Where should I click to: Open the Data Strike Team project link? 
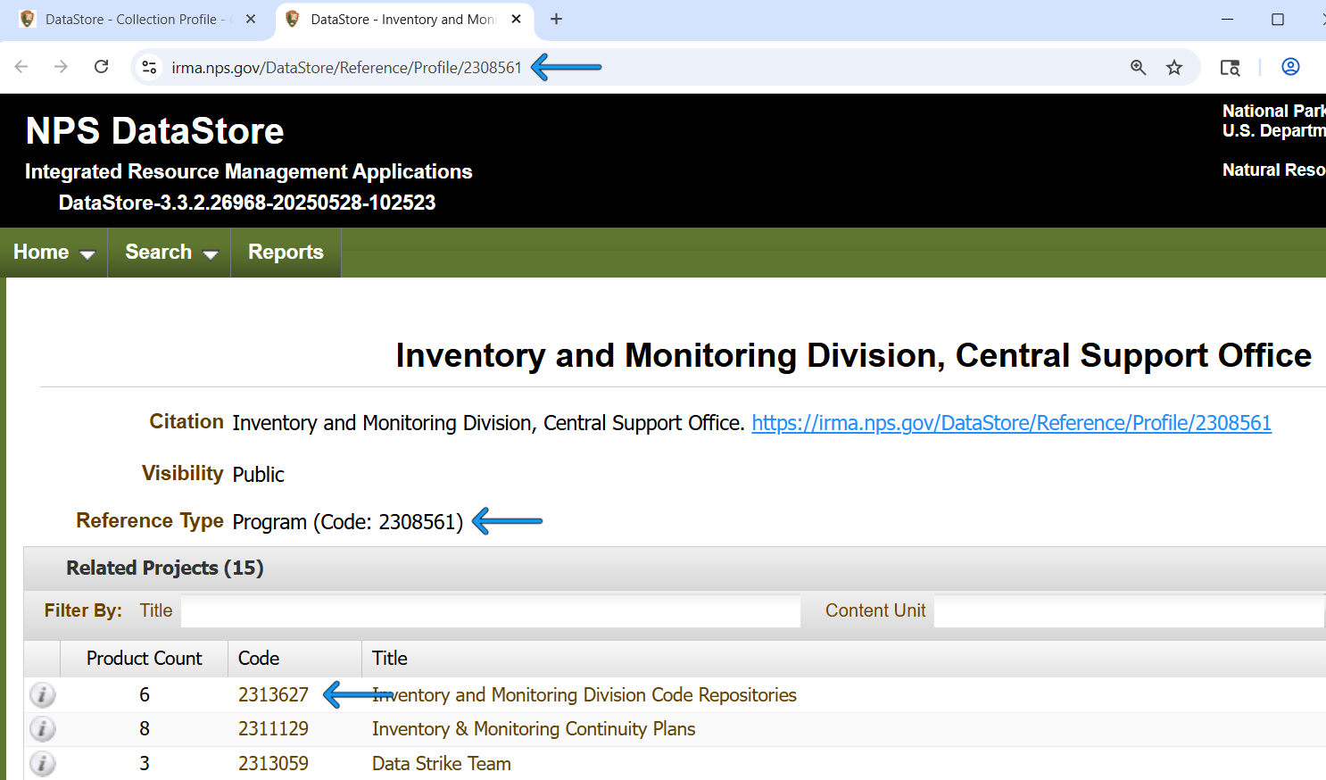442,764
